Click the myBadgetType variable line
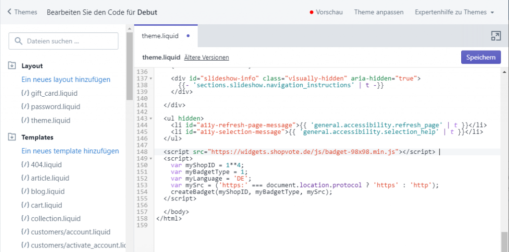Image resolution: width=509 pixels, height=252 pixels. [209, 172]
